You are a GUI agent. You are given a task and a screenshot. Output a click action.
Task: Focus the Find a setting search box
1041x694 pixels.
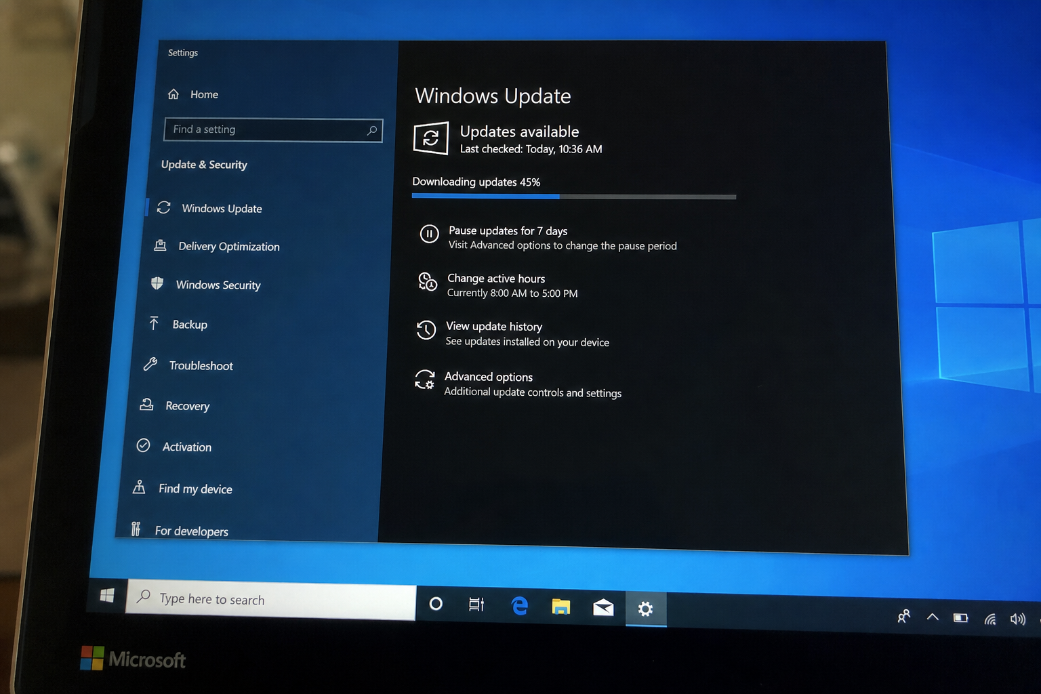coord(273,130)
